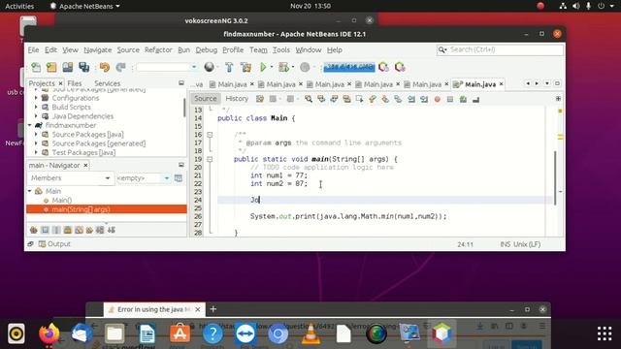Click Shift Line Left editor icon

pyautogui.click(x=411, y=99)
